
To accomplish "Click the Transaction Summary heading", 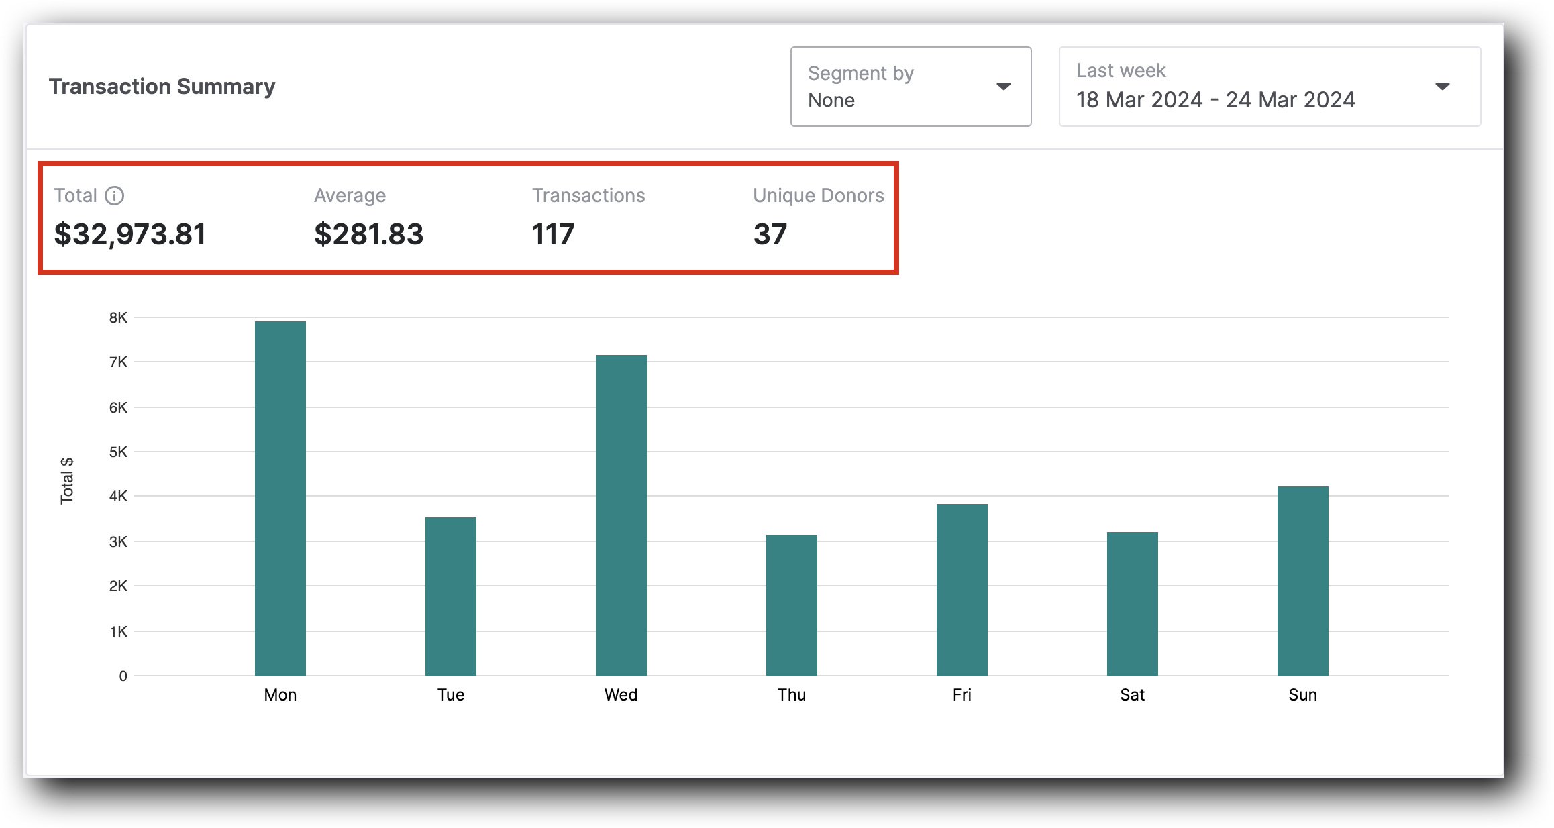I will coord(162,87).
